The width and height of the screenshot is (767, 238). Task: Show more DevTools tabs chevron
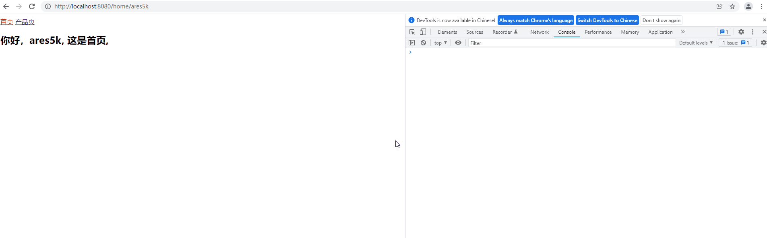click(683, 32)
